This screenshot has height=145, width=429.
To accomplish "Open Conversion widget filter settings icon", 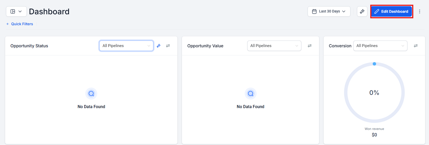I will tap(416, 46).
